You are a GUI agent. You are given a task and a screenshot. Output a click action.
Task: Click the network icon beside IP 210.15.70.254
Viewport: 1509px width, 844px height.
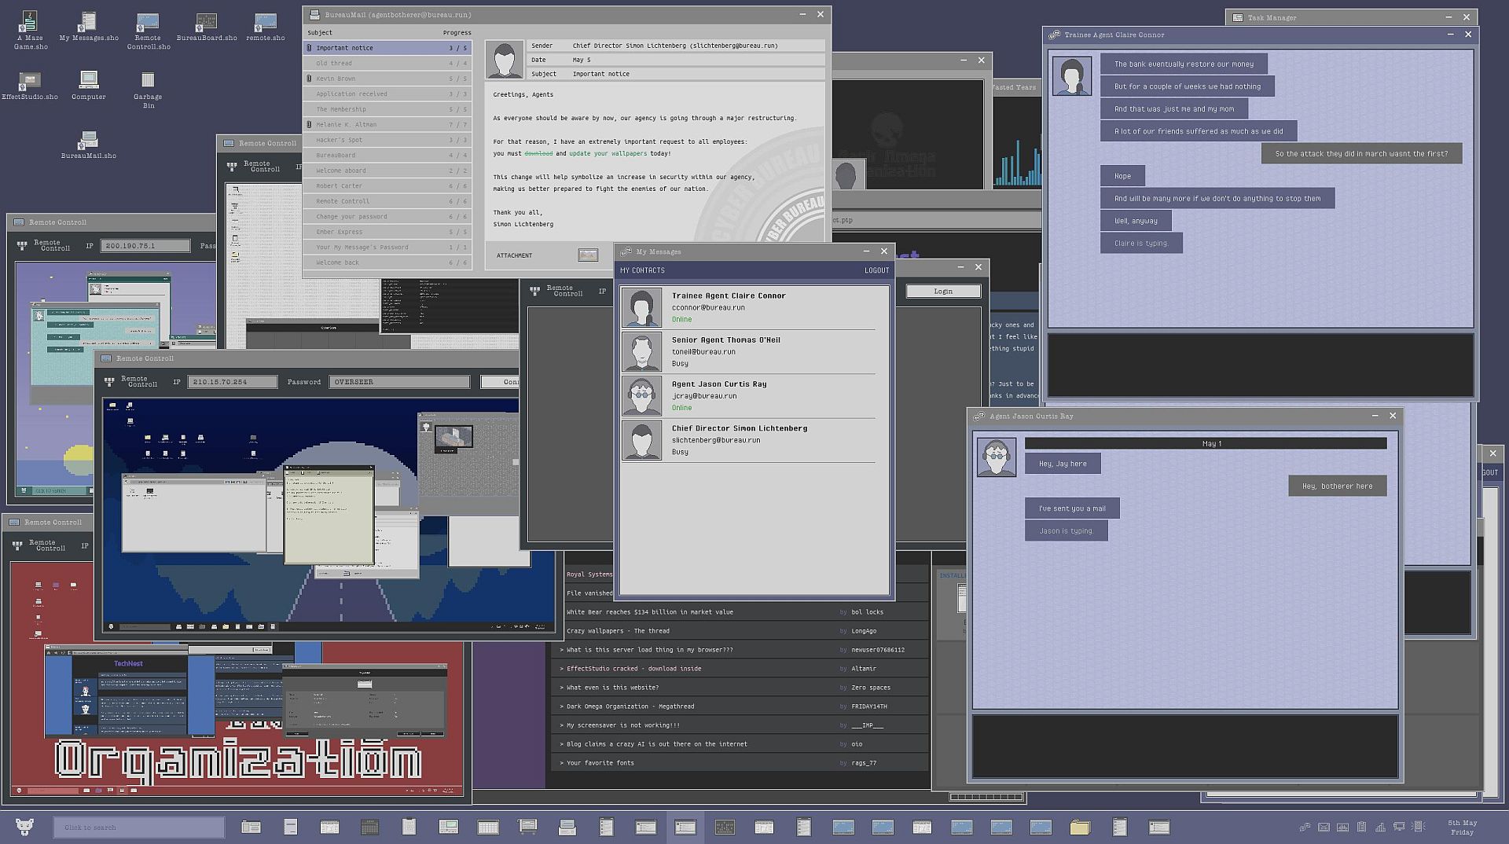coord(109,382)
